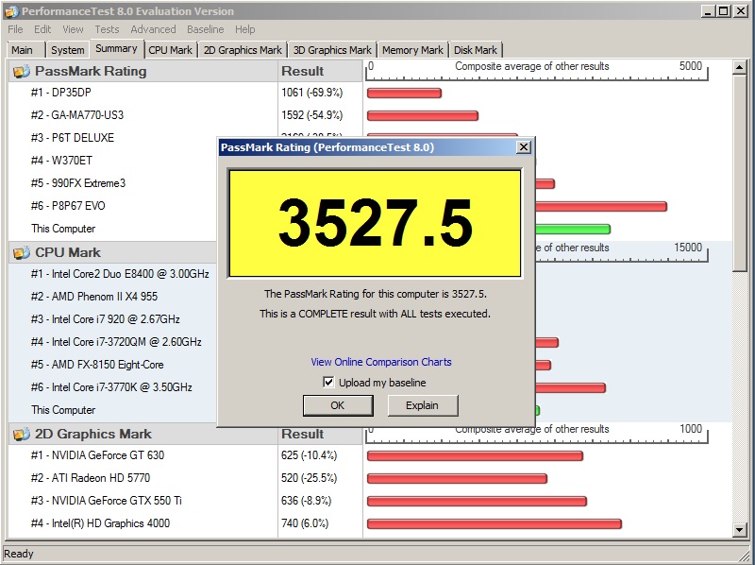Click the 2D Graphics Mark section icon
The image size is (755, 565).
click(x=21, y=435)
